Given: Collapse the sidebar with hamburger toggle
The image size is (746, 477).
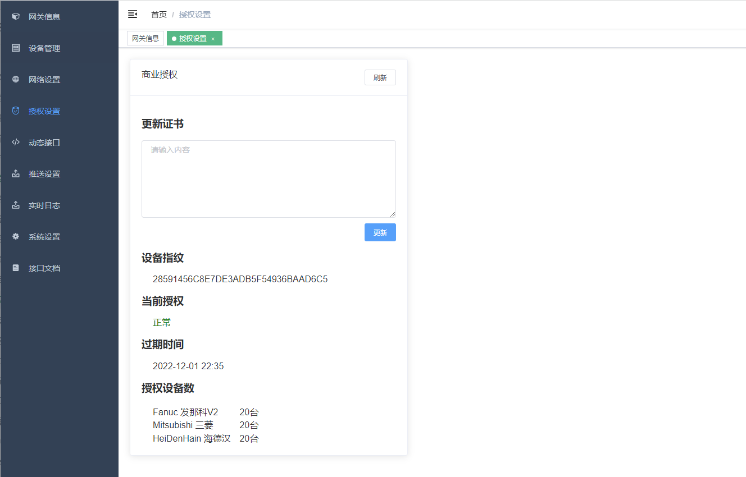Looking at the screenshot, I should pyautogui.click(x=133, y=14).
